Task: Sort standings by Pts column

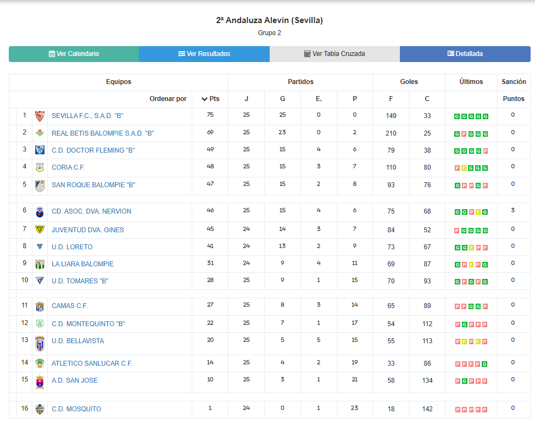Action: 210,99
